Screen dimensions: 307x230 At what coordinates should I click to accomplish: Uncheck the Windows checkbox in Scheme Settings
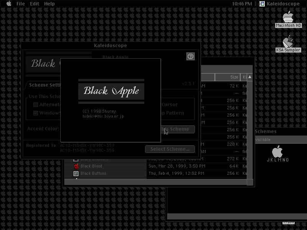click(36, 113)
